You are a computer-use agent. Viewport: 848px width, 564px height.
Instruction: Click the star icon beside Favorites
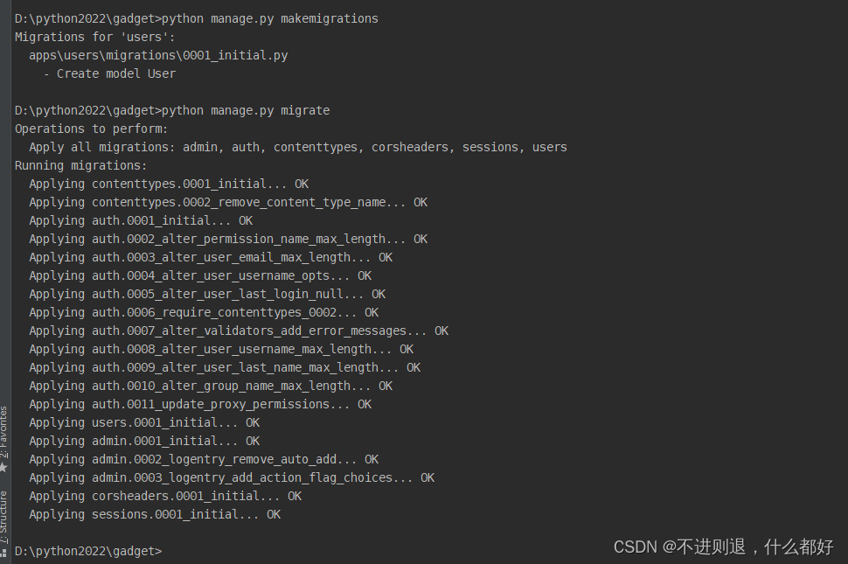click(x=3, y=468)
